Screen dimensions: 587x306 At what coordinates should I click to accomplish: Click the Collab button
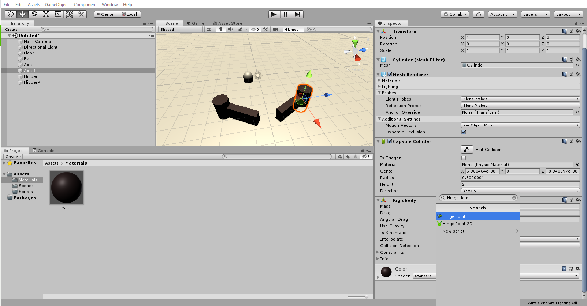pos(455,14)
